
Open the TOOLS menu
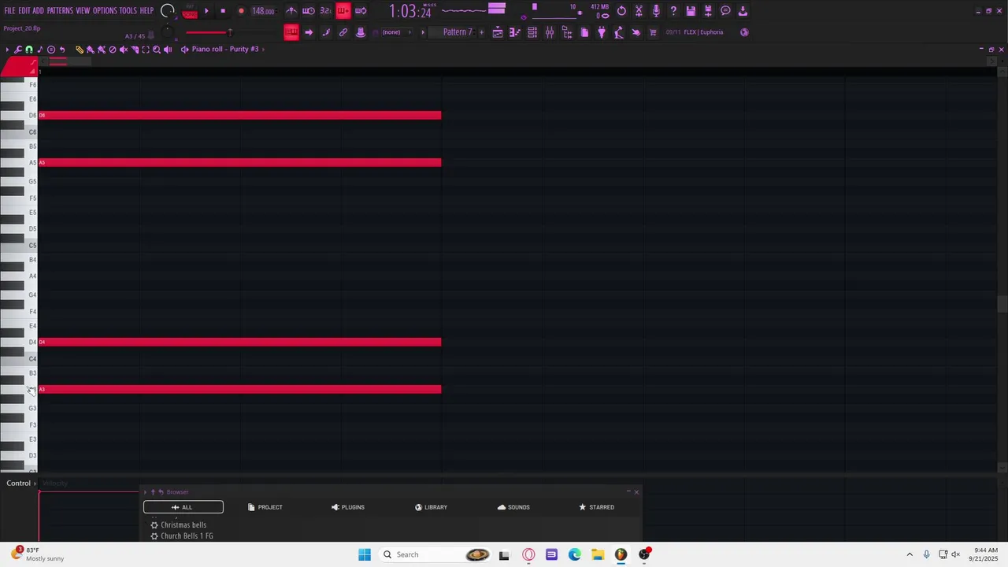coord(128,11)
